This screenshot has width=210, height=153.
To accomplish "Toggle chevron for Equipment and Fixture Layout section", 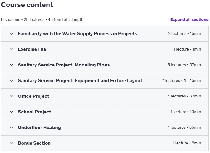I will click(12, 81).
